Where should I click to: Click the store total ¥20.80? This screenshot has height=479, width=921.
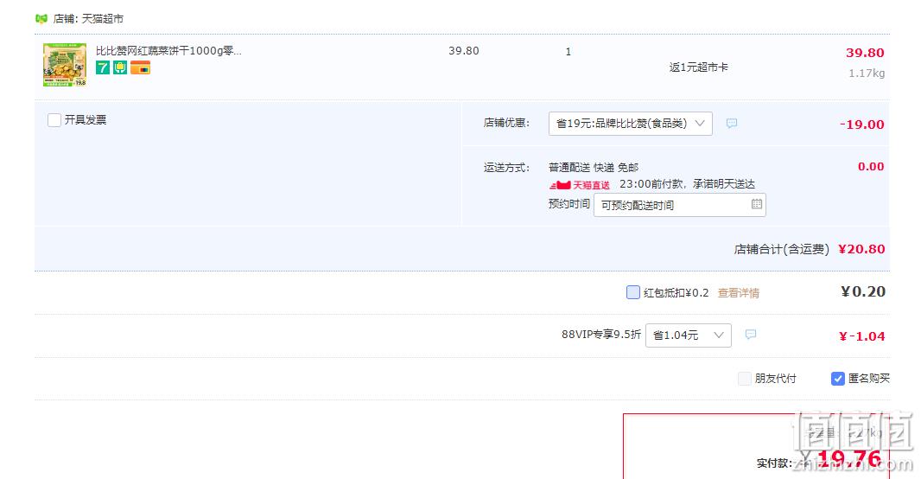tap(861, 249)
